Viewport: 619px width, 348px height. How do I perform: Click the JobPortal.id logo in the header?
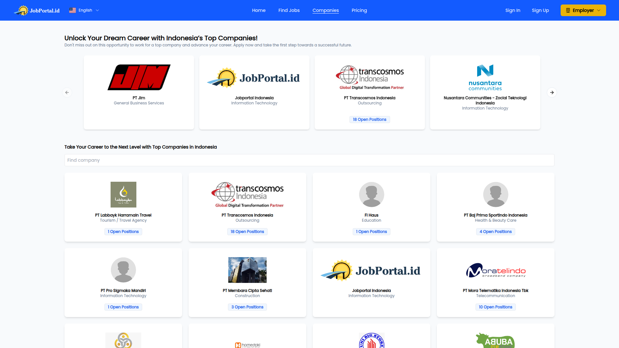37,10
